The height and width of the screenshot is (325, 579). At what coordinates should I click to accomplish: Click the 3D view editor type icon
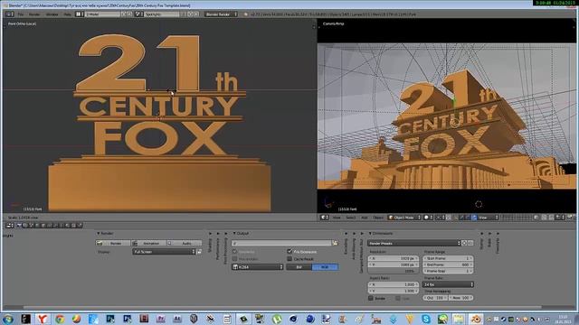tap(324, 218)
